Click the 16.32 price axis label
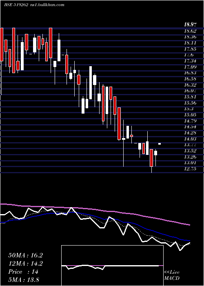 [x=190, y=85]
